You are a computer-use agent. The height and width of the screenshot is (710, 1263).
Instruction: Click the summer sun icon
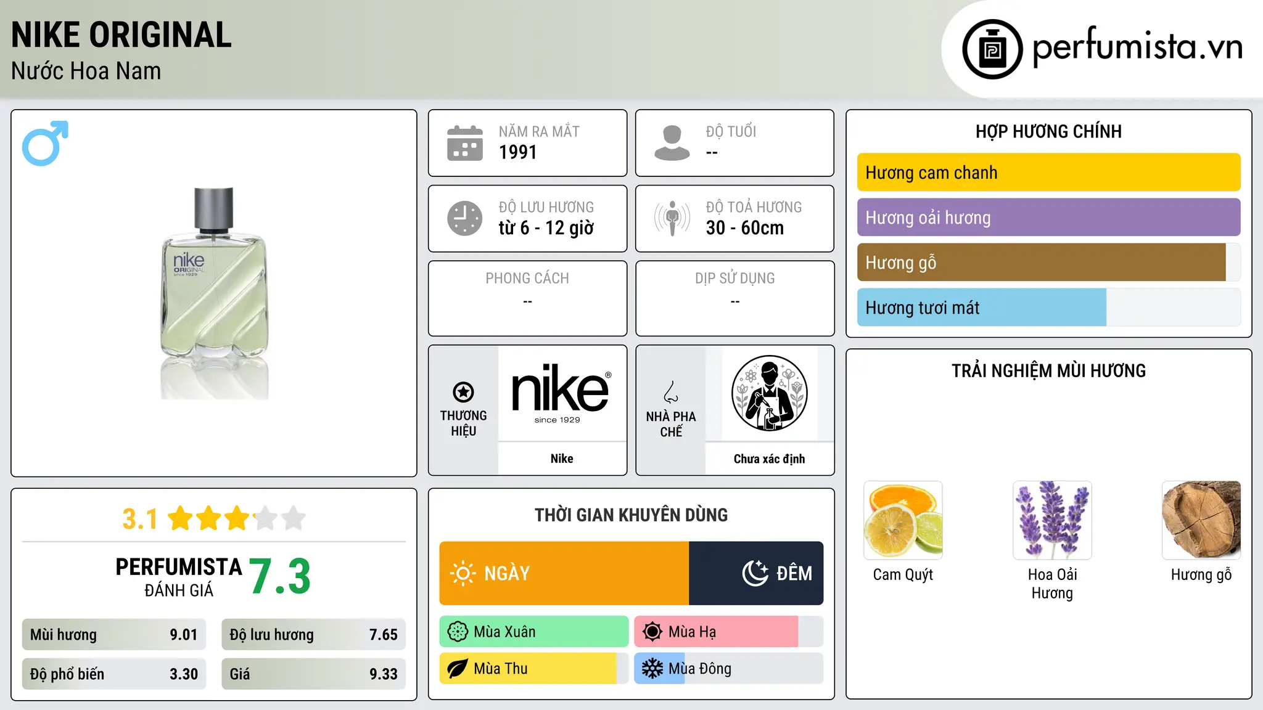click(652, 632)
